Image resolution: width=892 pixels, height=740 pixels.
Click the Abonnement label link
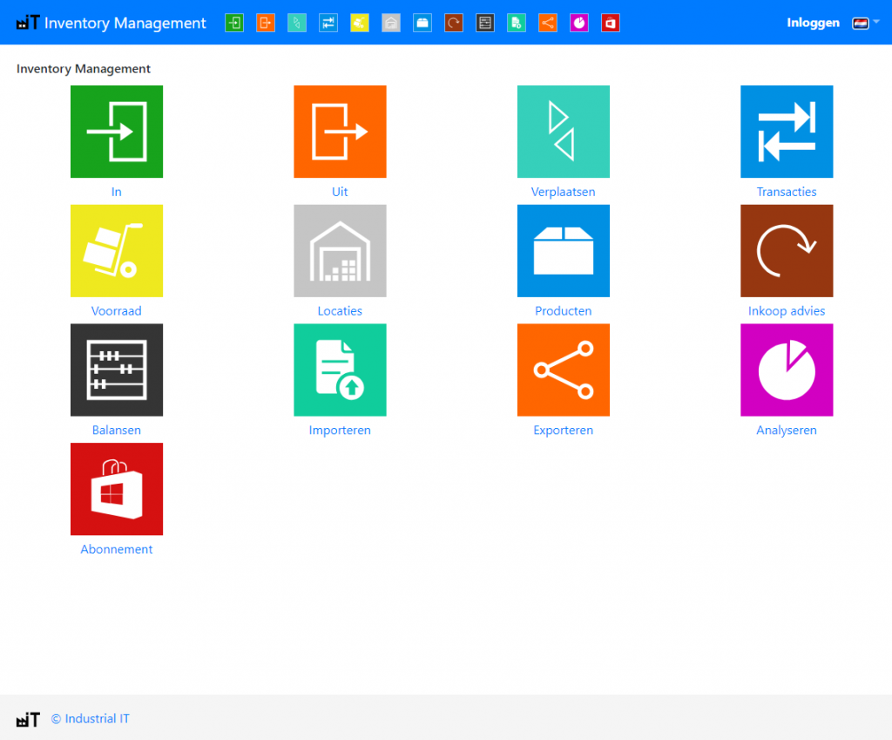[117, 549]
